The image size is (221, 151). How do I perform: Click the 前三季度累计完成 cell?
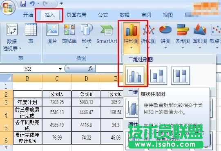28,113
